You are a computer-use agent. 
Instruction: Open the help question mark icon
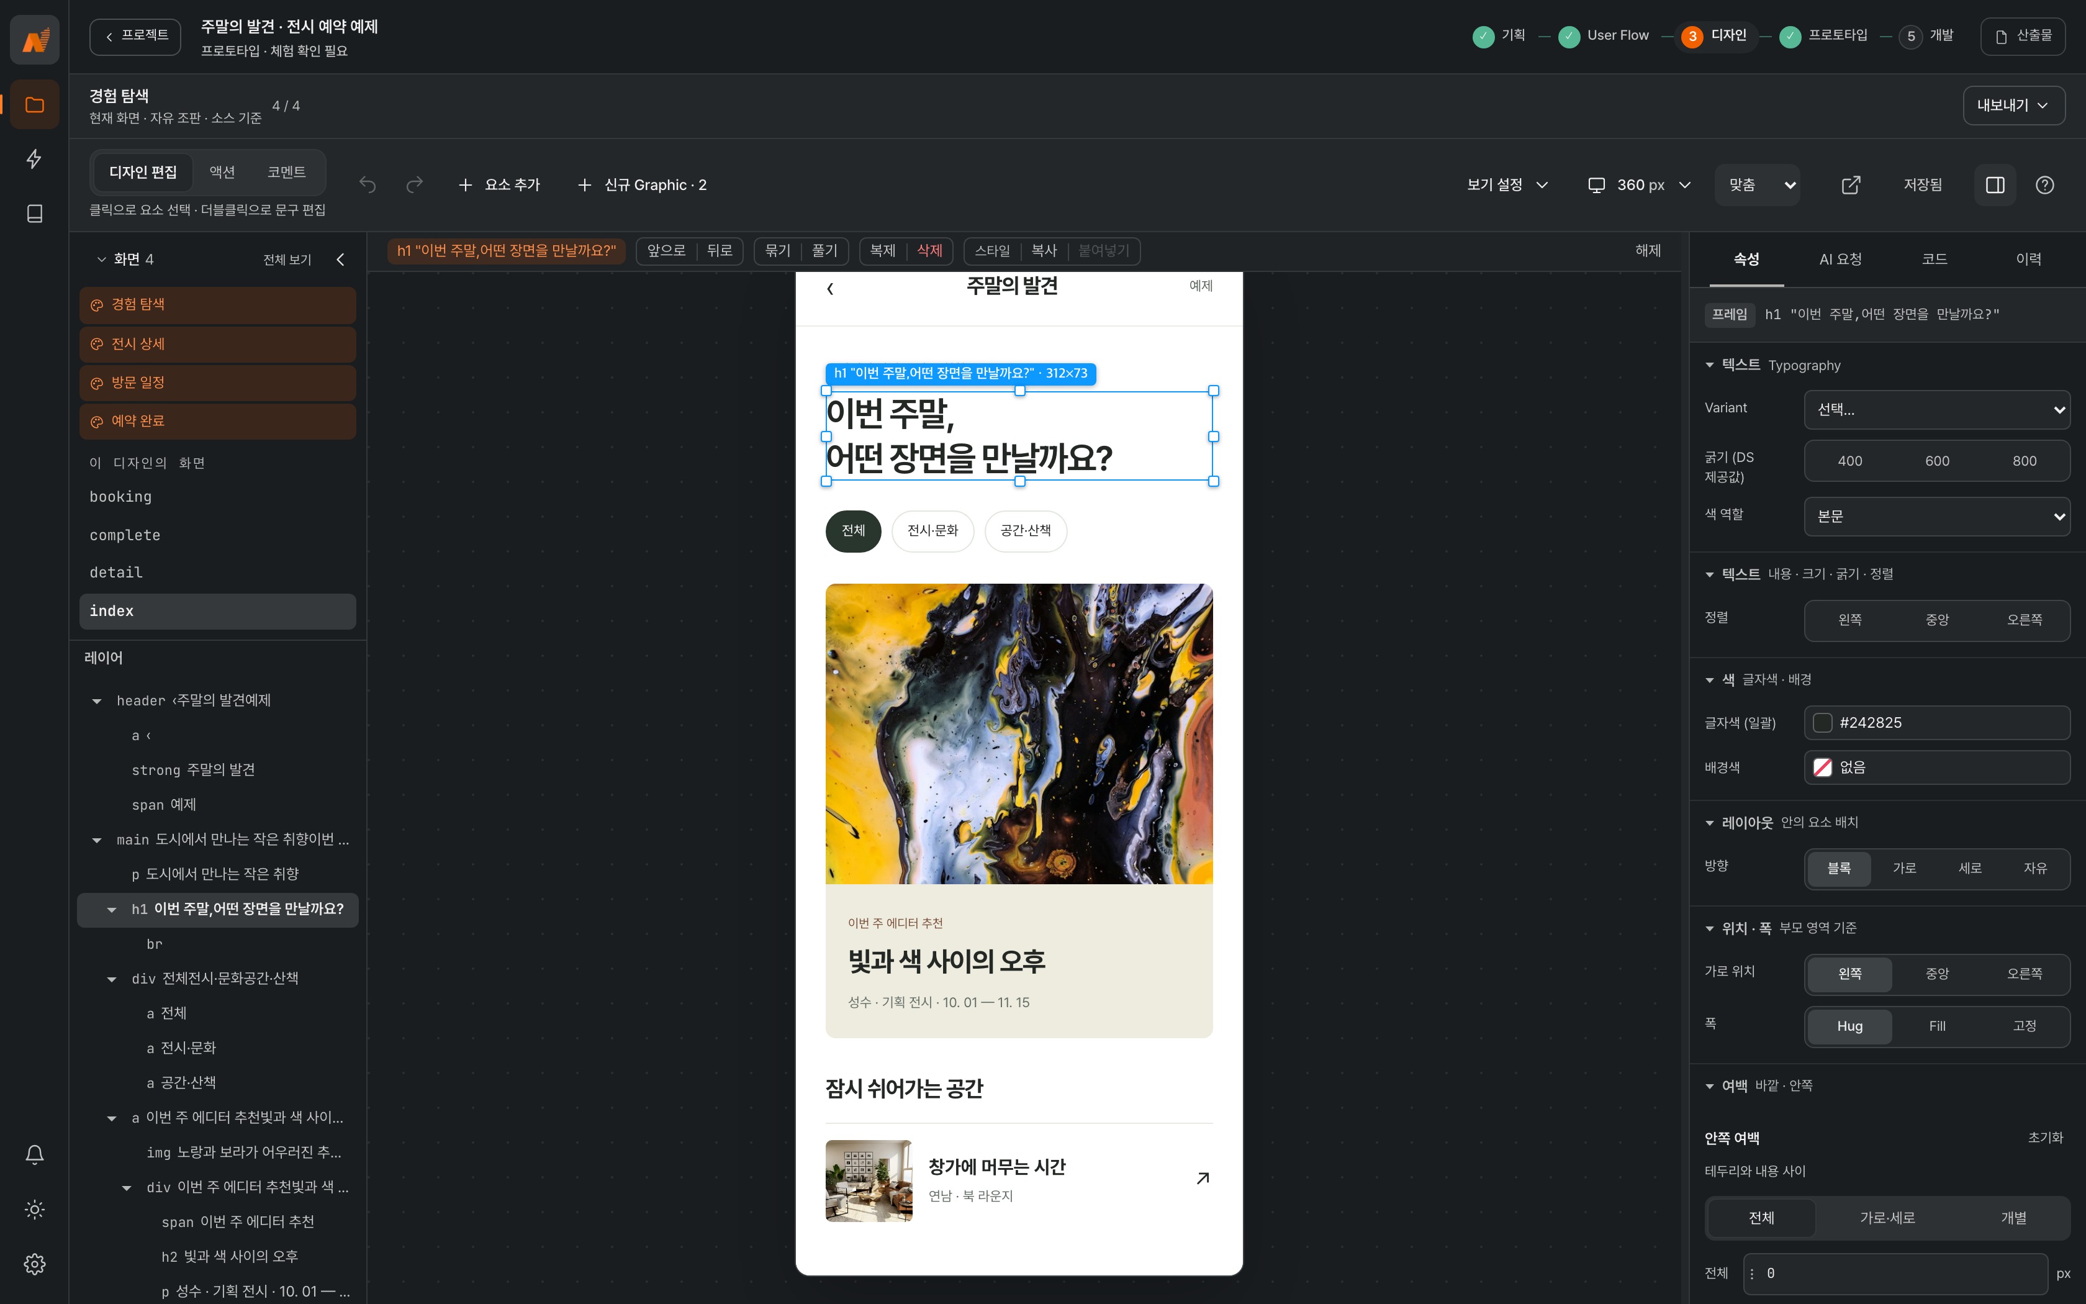(2044, 184)
